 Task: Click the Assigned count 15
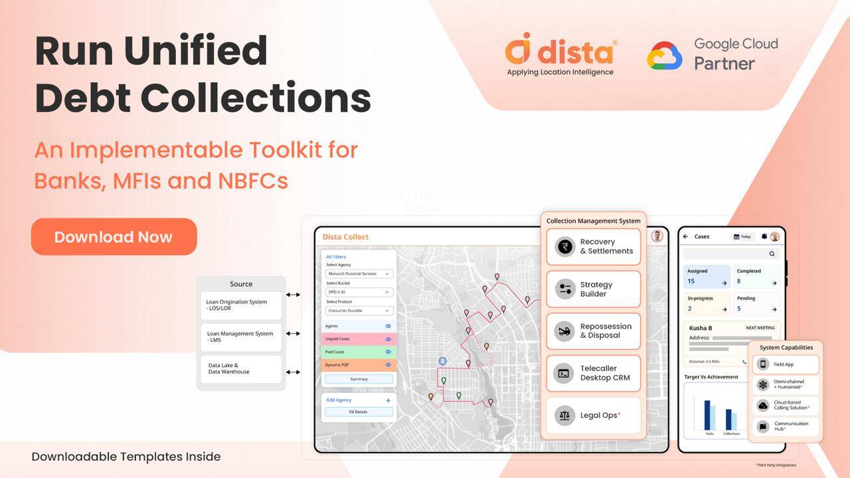pos(691,281)
